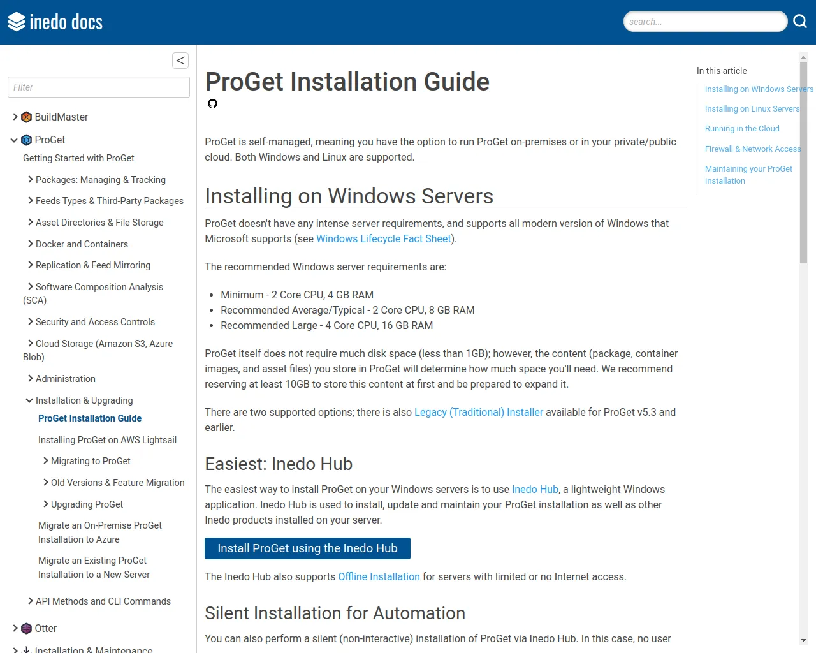The width and height of the screenshot is (816, 653).
Task: Expand Feeds Types & Third-Party Packages
Action: click(31, 201)
